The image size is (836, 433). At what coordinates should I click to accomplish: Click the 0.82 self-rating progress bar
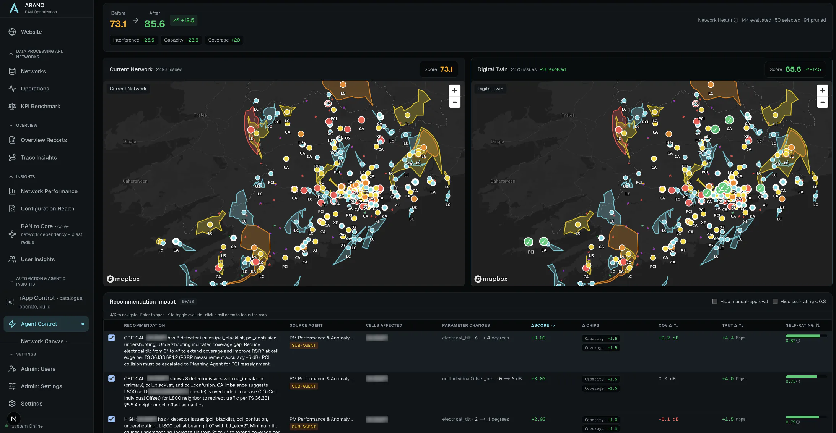[806, 336]
